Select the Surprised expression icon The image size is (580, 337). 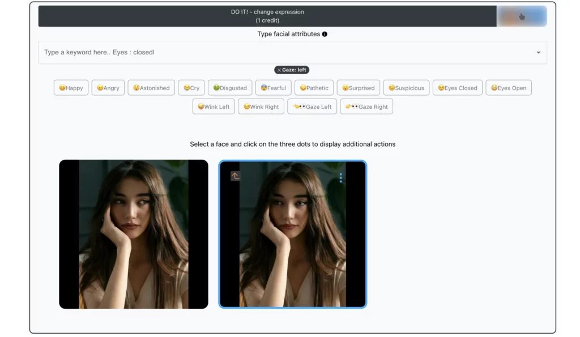pyautogui.click(x=358, y=88)
